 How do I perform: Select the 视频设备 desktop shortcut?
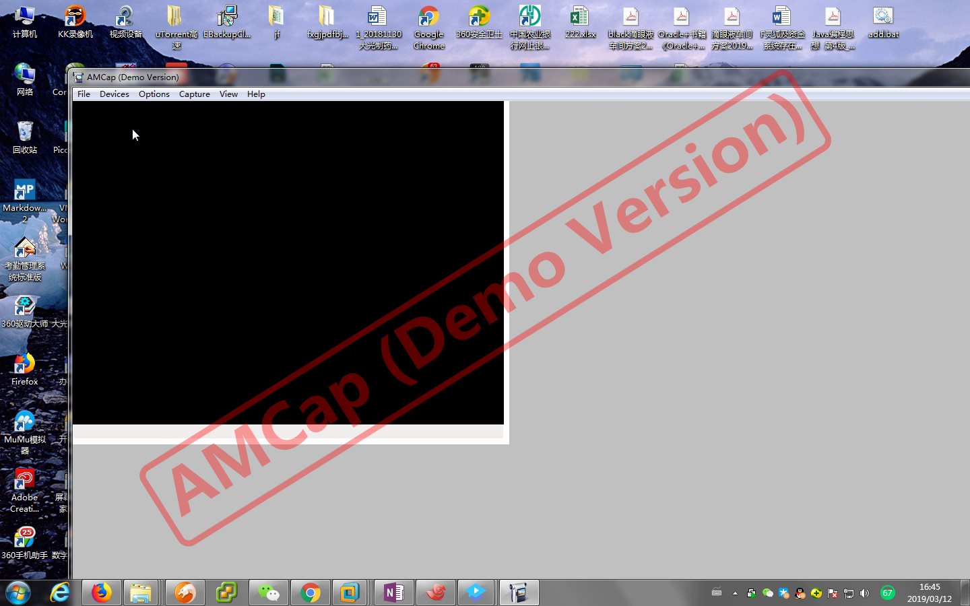tap(125, 22)
